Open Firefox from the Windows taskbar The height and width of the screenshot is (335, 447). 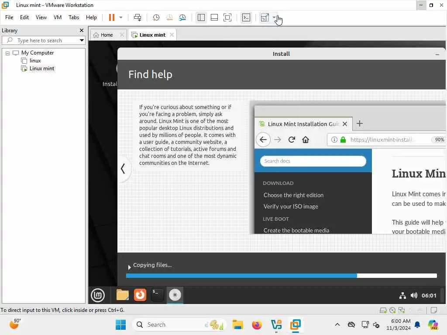pyautogui.click(x=257, y=325)
